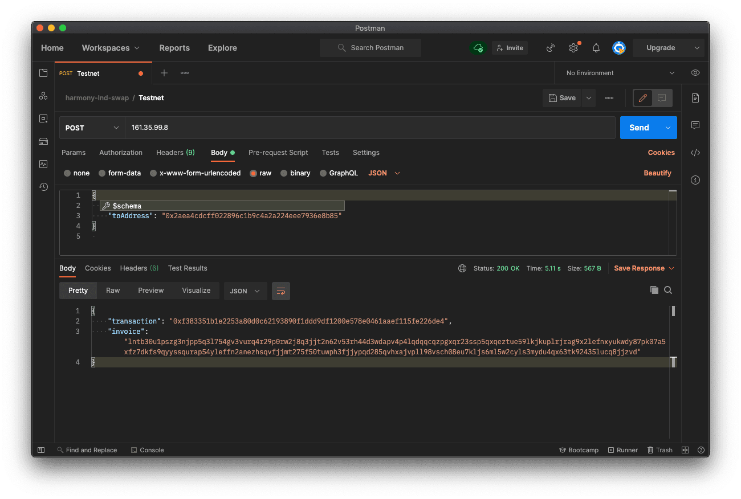Open Settings gear icon in header

(573, 48)
